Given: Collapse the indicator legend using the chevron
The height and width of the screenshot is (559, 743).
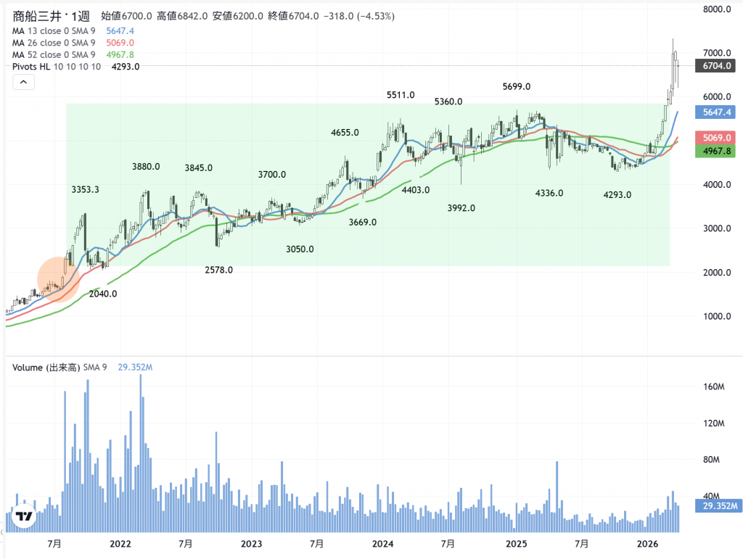Looking at the screenshot, I should click(x=23, y=83).
